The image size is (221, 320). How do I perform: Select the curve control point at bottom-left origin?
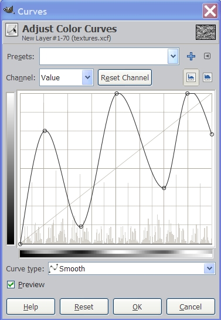[x=20, y=244]
